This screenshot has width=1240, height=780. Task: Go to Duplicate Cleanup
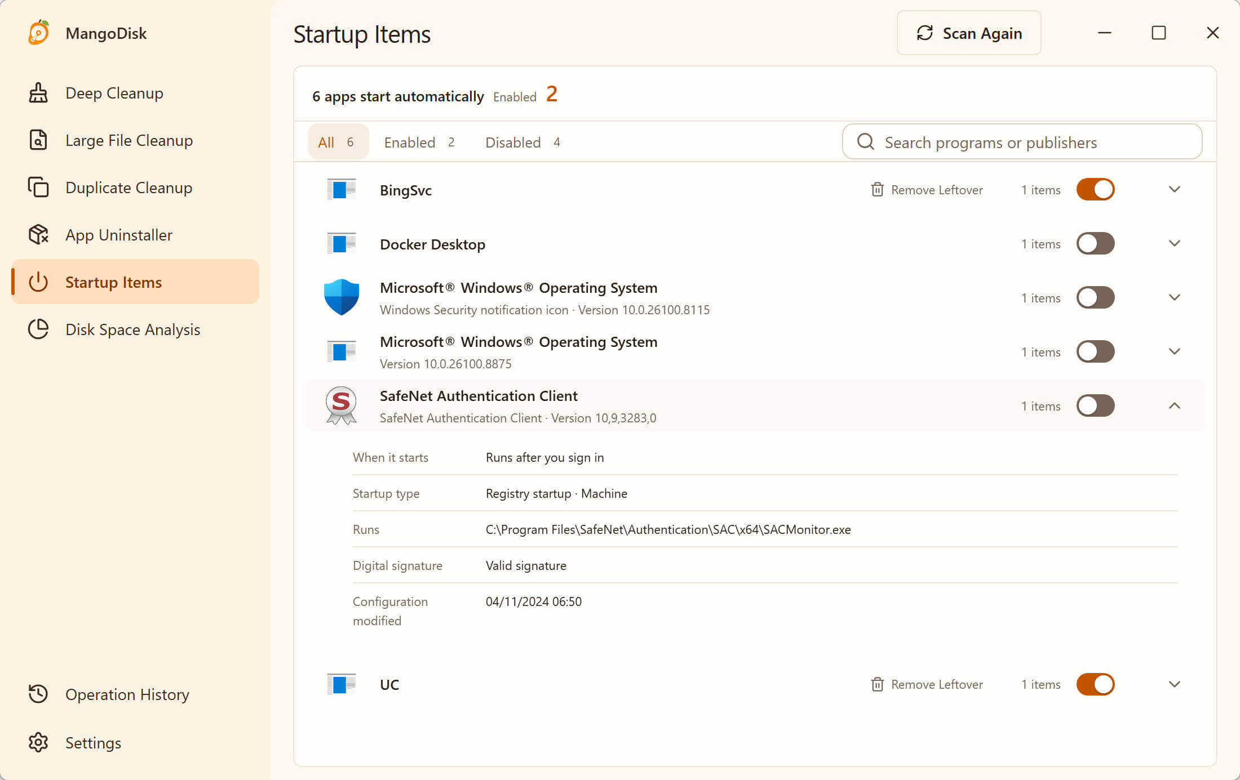point(135,188)
